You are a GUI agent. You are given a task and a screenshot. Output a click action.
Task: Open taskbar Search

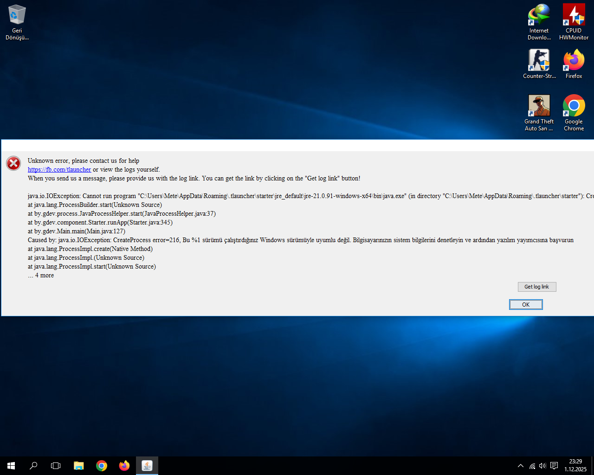(33, 466)
